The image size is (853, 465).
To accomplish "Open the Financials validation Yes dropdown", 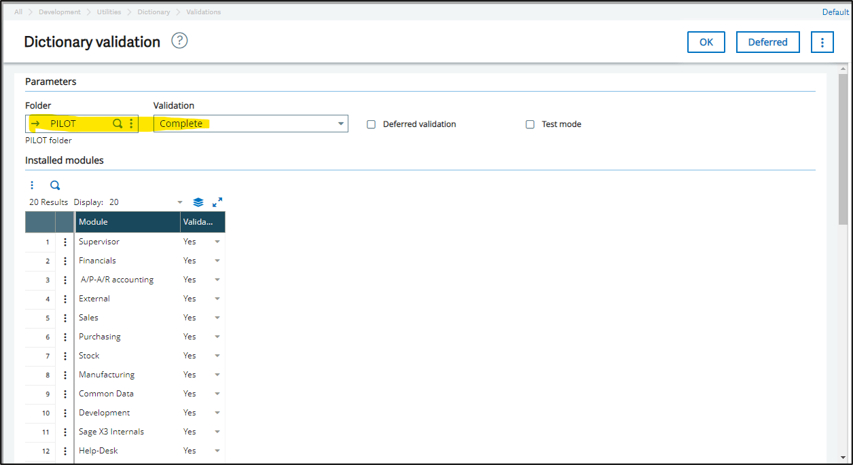I will pos(217,261).
